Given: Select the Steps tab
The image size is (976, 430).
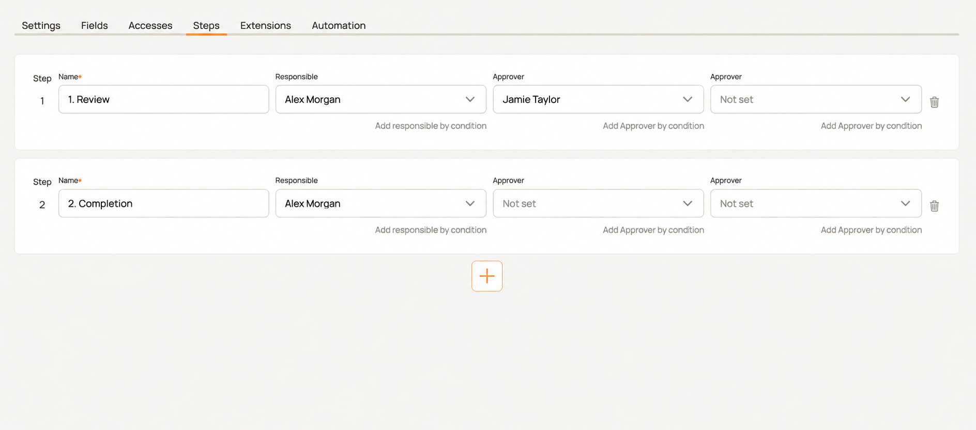Looking at the screenshot, I should [206, 25].
